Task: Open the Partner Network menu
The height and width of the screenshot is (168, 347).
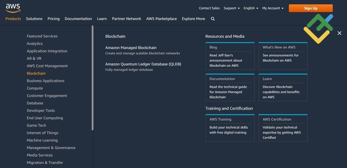Action: (127, 19)
